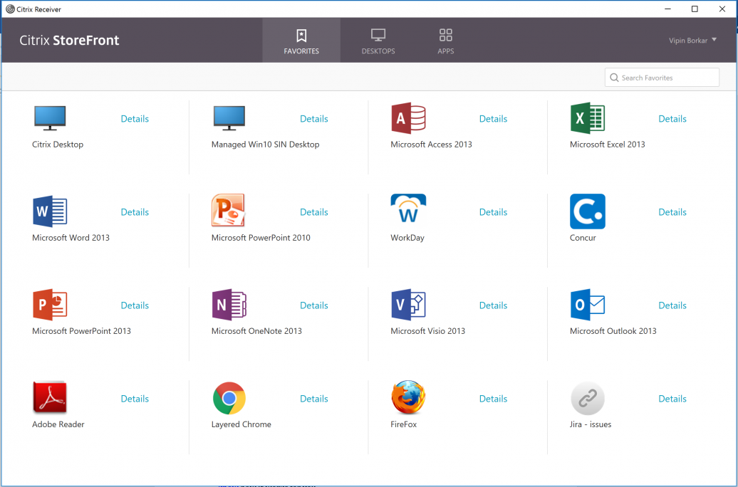738x487 pixels.
Task: Launch Microsoft Outlook 2013 icon
Action: 588,305
